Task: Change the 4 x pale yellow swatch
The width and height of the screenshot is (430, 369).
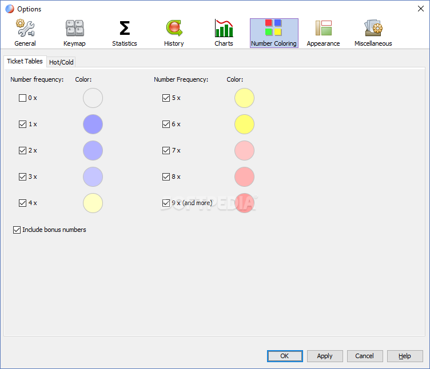Action: tap(93, 203)
